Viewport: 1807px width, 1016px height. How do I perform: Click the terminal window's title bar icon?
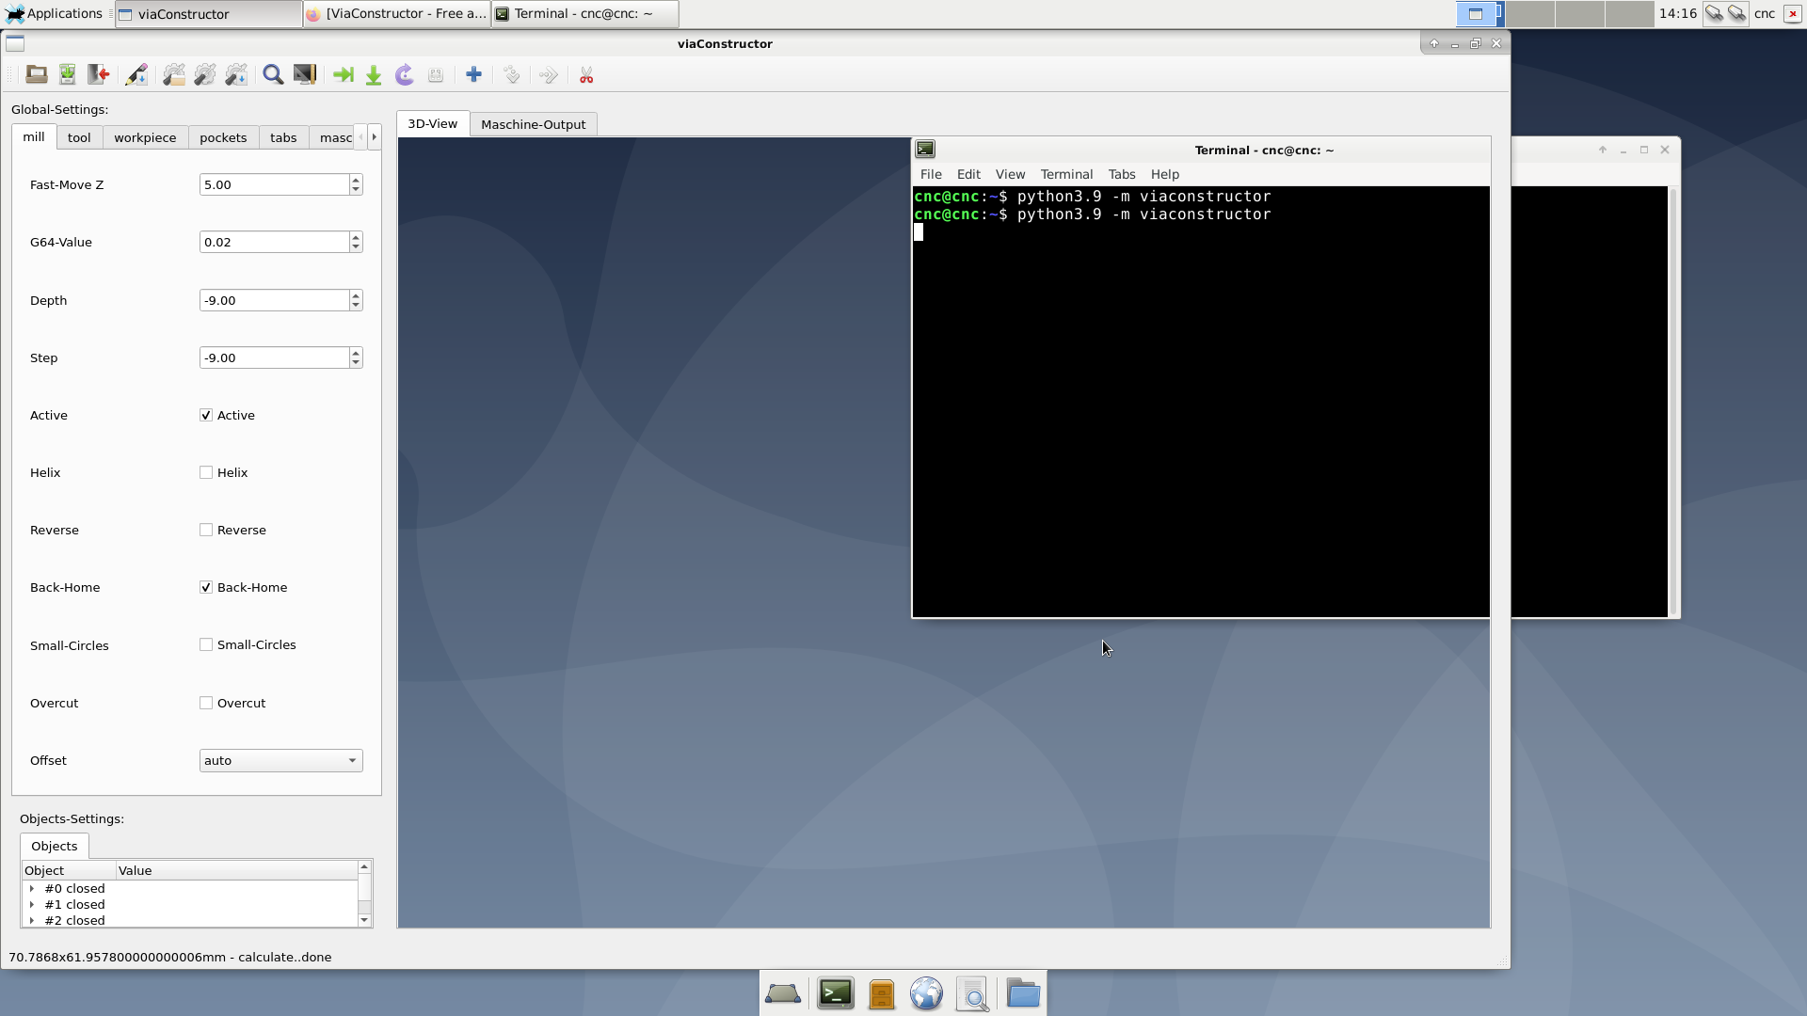[925, 149]
